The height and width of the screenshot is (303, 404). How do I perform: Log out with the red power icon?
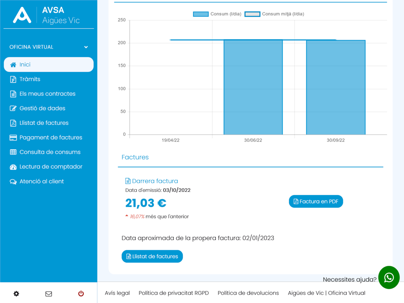[81, 293]
